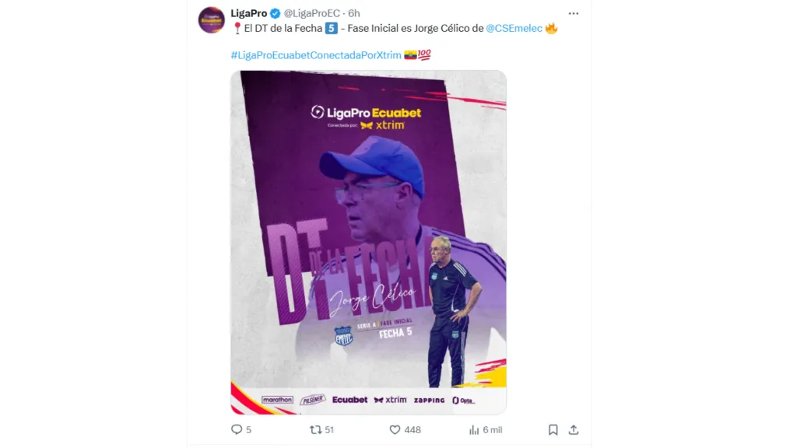Repost the tweet via the retweet icon
Viewport: 797px width, 448px height.
point(316,429)
